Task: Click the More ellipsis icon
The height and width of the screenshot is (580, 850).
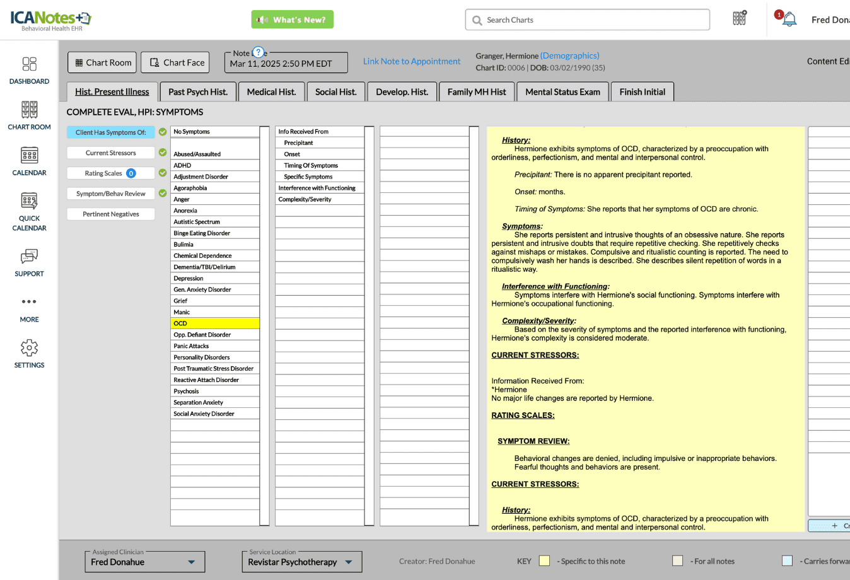Action: [29, 302]
